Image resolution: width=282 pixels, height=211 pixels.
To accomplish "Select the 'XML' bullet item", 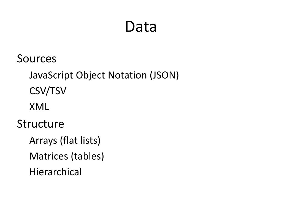I will (39, 107).
